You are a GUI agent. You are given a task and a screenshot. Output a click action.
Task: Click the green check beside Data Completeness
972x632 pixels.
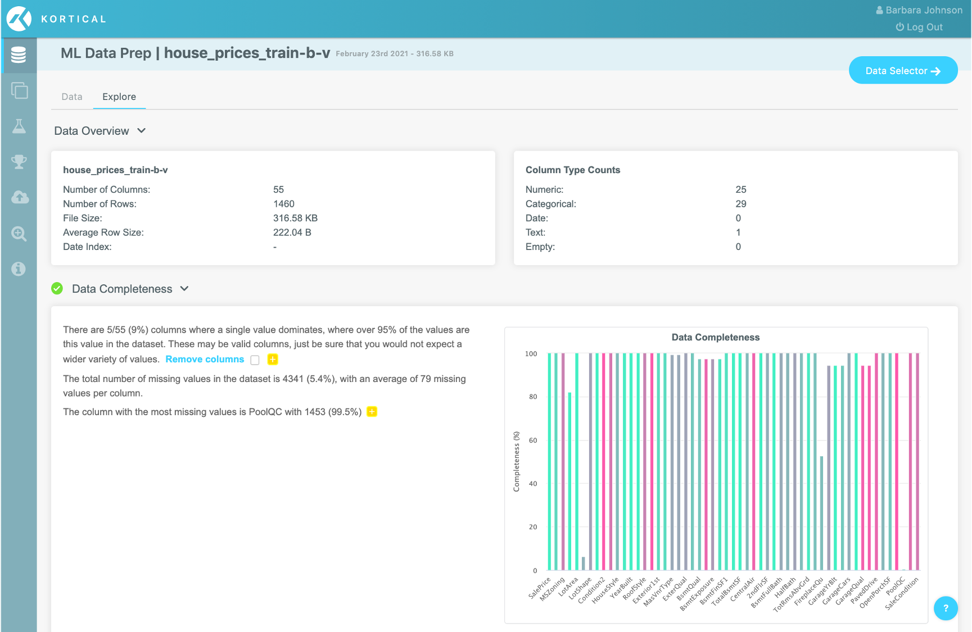point(57,289)
